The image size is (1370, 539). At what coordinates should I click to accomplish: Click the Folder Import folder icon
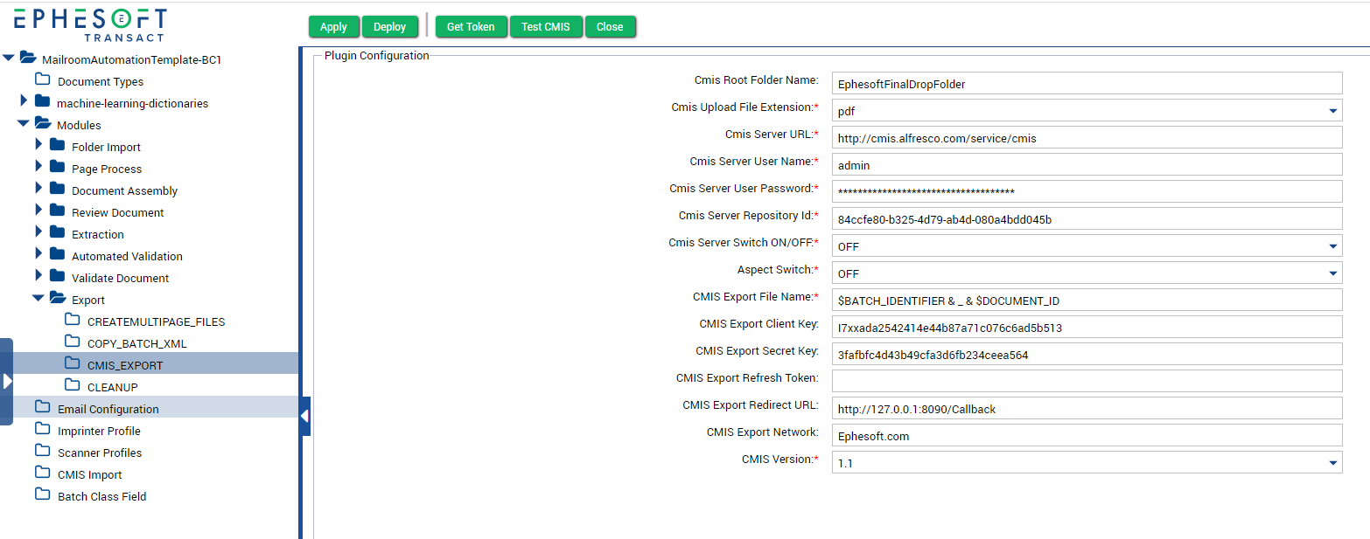(57, 145)
